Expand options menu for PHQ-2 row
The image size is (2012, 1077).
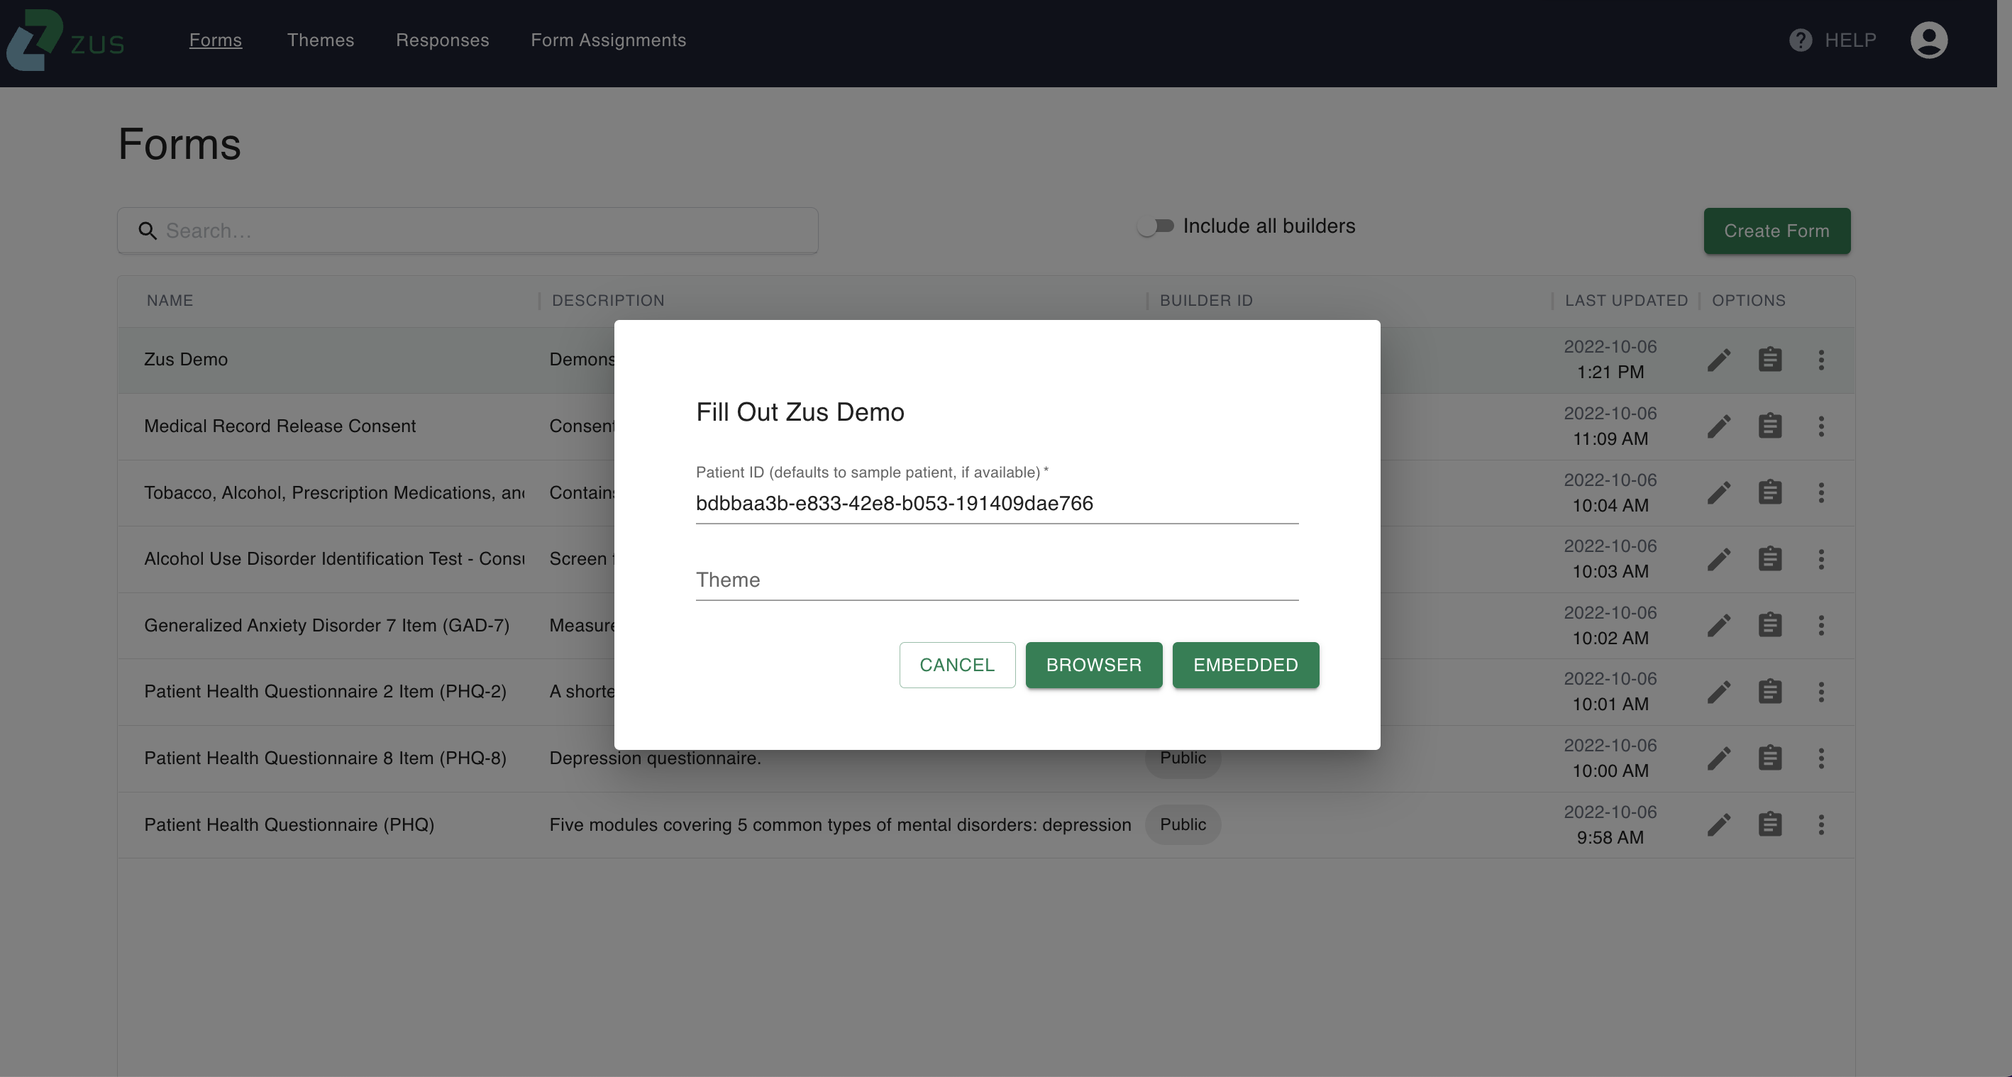(1820, 692)
